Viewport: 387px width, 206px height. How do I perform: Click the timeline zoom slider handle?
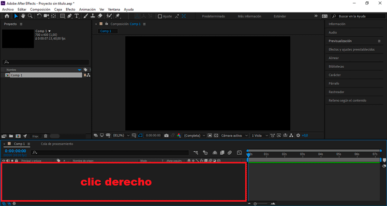coord(255,204)
